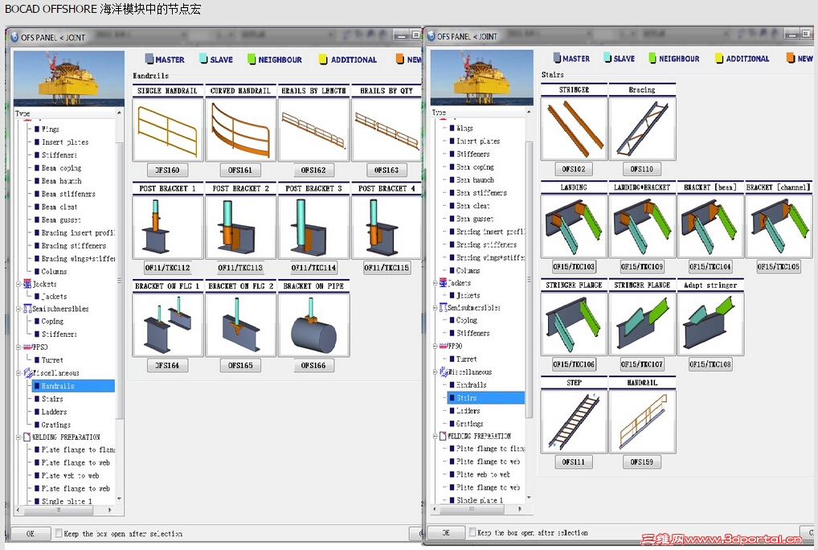818x550 pixels.
Task: Click the OFS102 button
Action: [x=574, y=169]
